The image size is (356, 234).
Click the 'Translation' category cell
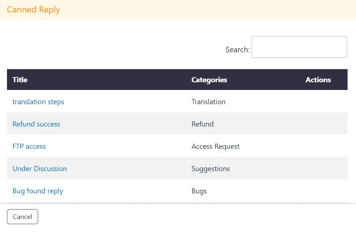[x=208, y=102]
